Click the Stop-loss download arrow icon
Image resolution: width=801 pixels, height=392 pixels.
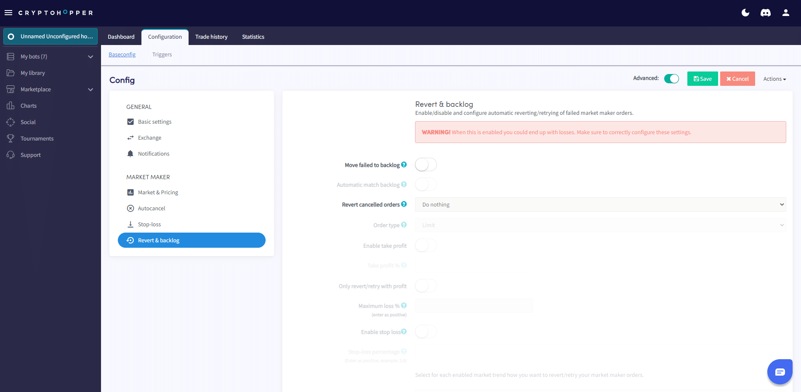130,224
